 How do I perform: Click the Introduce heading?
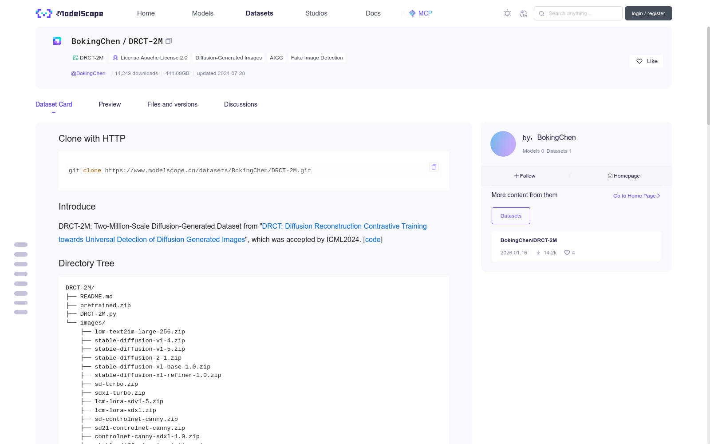point(77,206)
